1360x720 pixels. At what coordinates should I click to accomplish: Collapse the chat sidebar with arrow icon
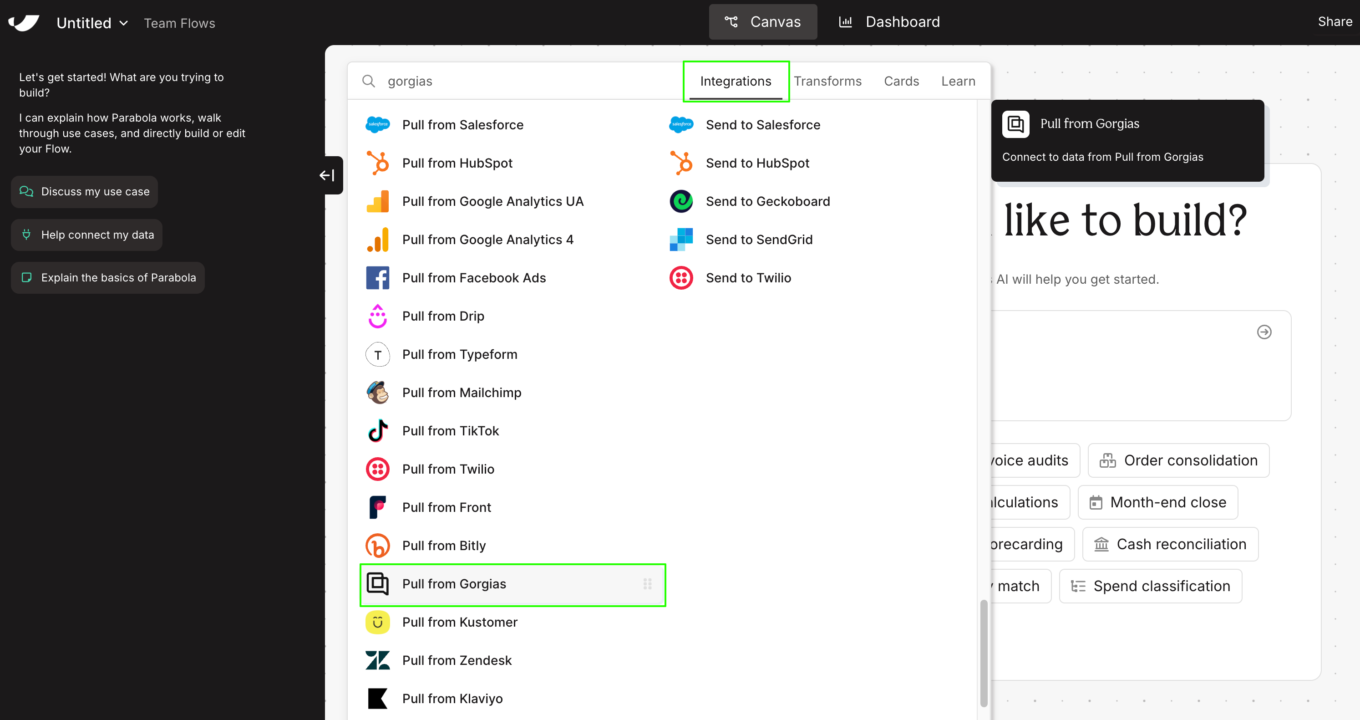pos(327,175)
